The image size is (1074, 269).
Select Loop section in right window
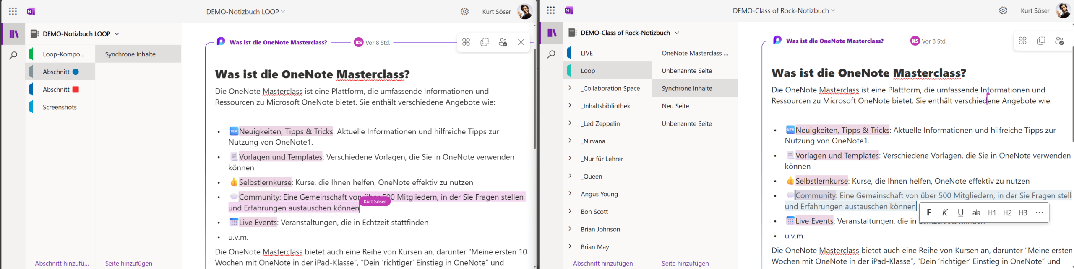(607, 70)
